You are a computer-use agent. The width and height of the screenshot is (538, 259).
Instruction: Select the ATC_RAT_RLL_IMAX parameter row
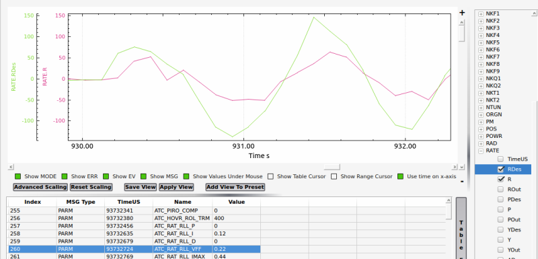[x=134, y=256]
